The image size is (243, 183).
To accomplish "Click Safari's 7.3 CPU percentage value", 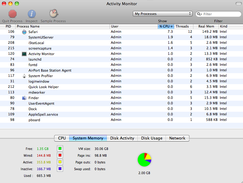I will tap(170, 32).
